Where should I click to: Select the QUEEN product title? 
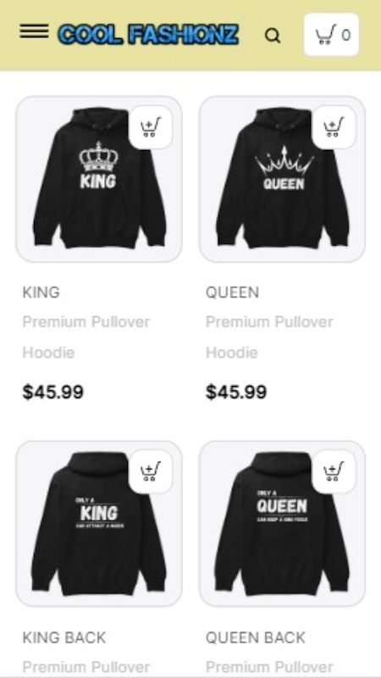[x=232, y=292]
